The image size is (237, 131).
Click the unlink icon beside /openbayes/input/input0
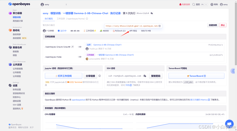[72, 47]
